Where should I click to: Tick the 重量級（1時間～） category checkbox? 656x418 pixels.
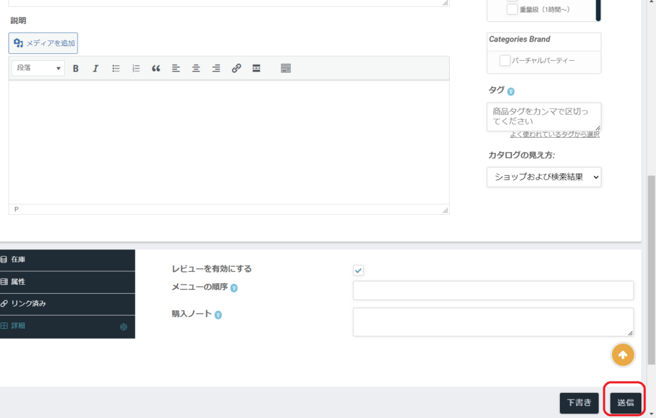point(512,10)
